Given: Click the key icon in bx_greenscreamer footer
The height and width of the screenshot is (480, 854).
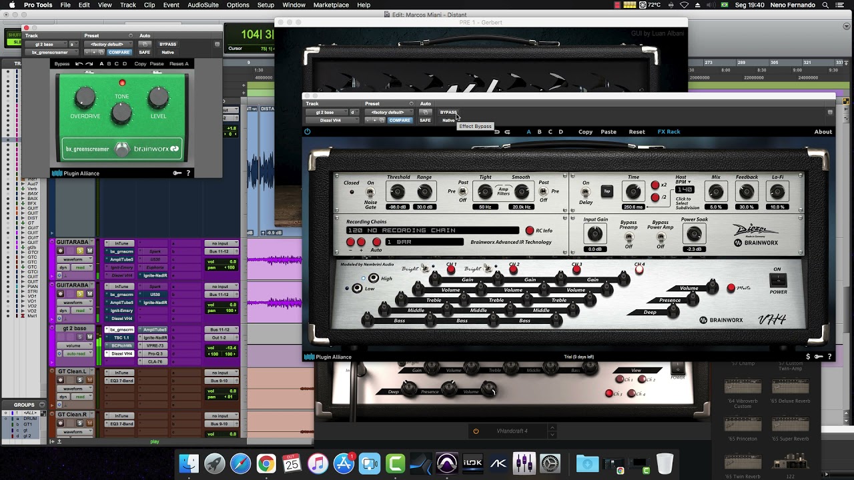Looking at the screenshot, I should (x=177, y=173).
